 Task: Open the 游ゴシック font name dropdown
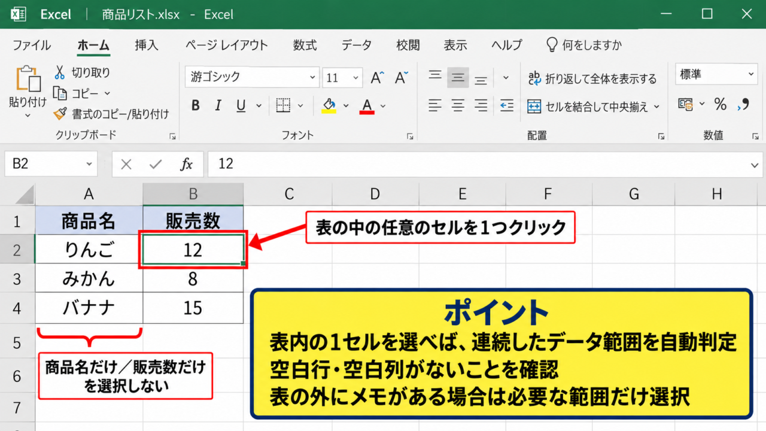(313, 77)
